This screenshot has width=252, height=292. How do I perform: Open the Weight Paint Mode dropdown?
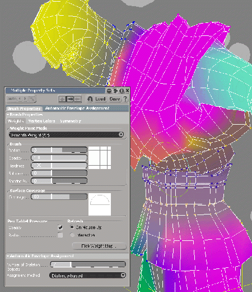pos(67,135)
